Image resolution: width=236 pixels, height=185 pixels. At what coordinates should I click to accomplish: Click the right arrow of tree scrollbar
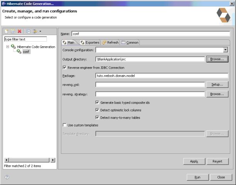(53, 160)
